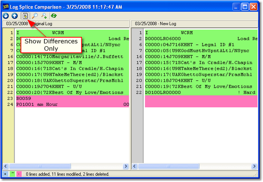Select 'C0000:16{71SCat's In Cradle' line in Original Log

(73, 69)
